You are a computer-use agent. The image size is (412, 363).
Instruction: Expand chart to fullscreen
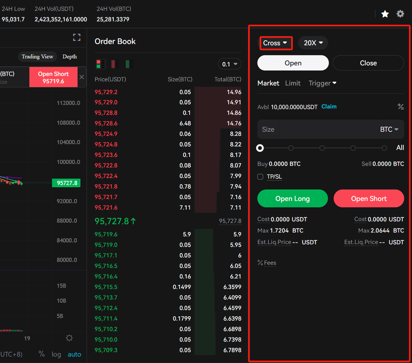click(77, 37)
